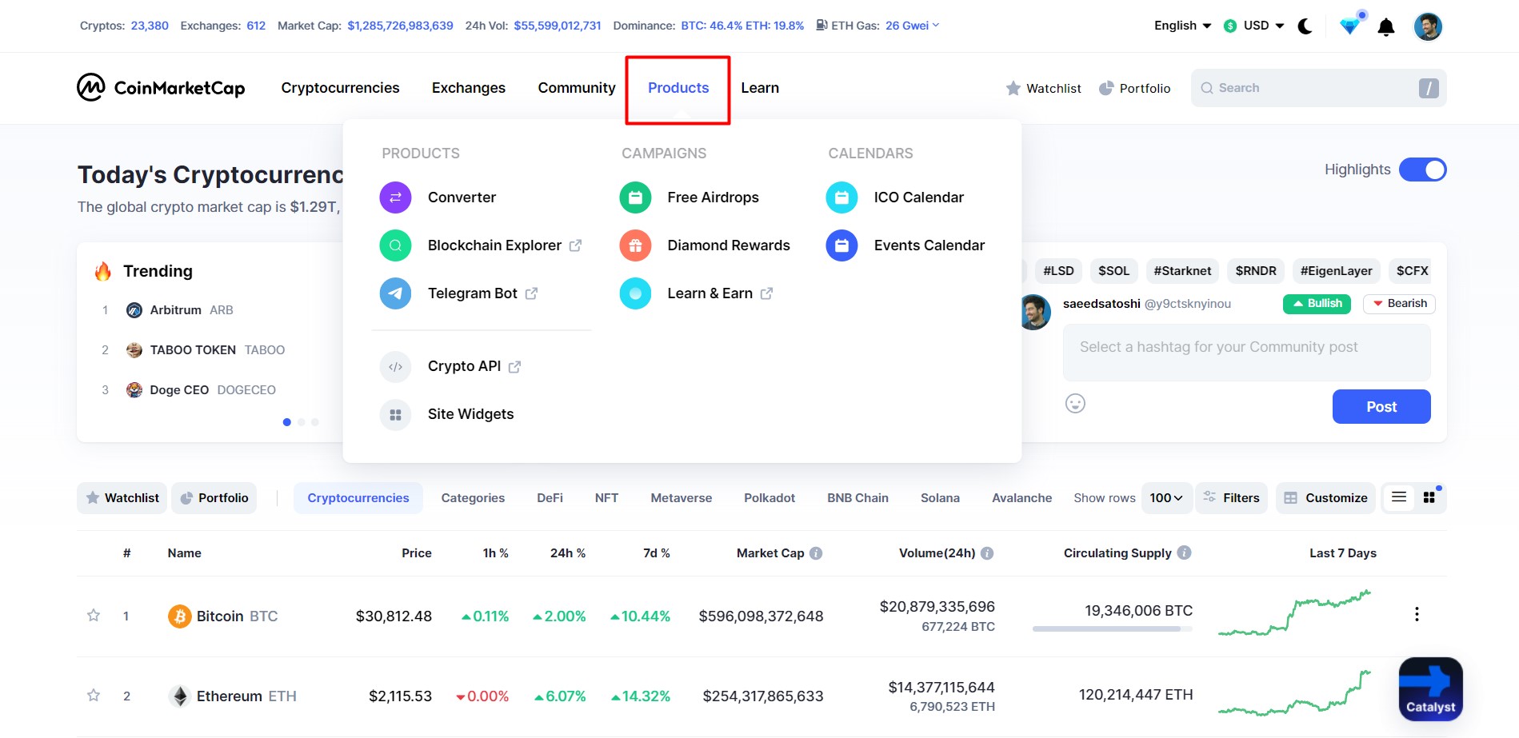Click Circulating Supply info icon

pos(1185,553)
